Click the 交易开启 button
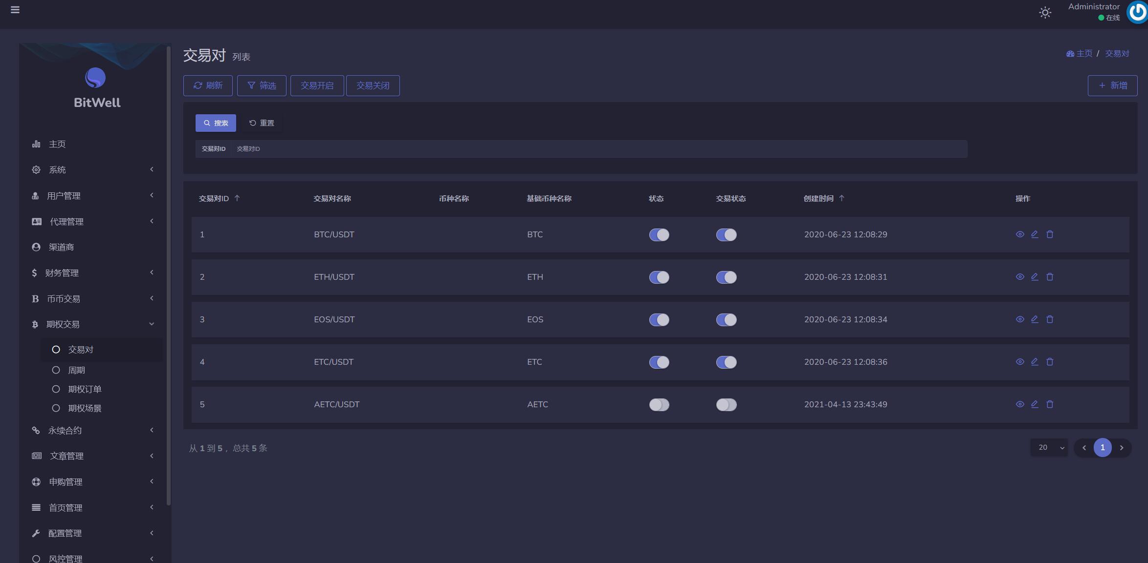1148x563 pixels. pos(317,85)
